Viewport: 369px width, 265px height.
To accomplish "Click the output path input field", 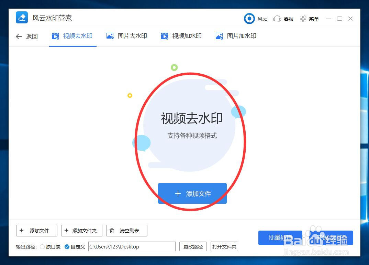I will point(132,246).
